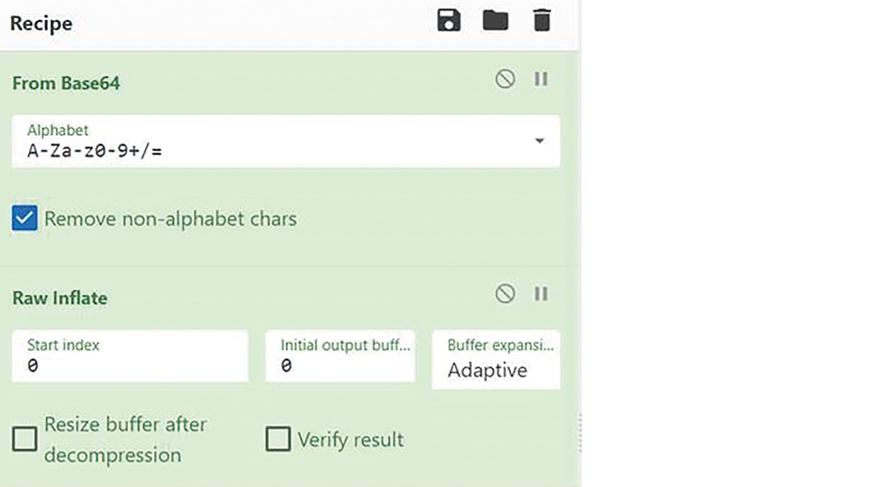Grab the pane divider handle
The height and width of the screenshot is (487, 871).
[580, 433]
